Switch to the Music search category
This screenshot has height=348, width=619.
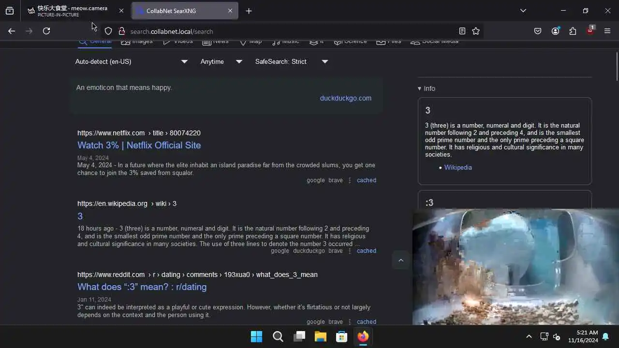pyautogui.click(x=285, y=42)
